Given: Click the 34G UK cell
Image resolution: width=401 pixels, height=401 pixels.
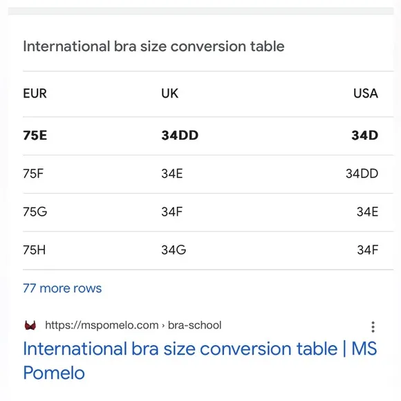Looking at the screenshot, I should pyautogui.click(x=174, y=250).
